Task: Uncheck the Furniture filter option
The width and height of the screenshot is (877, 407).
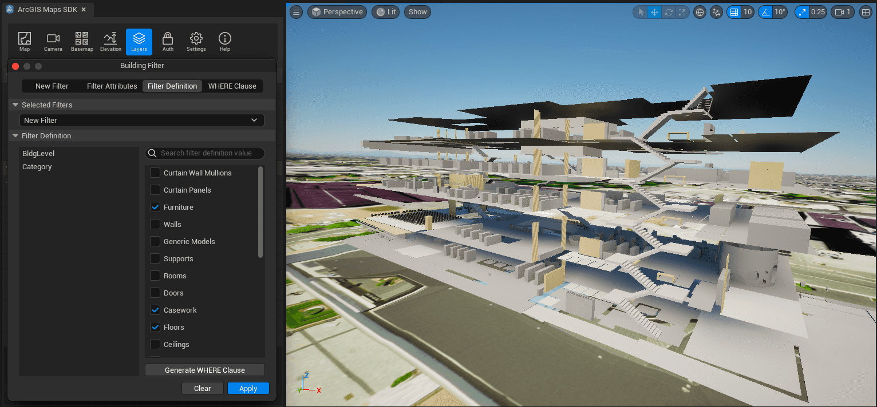Action: [155, 207]
